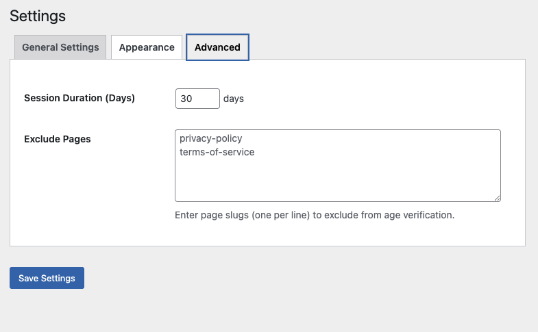Place cursor on the privacy-policy line

(210, 138)
